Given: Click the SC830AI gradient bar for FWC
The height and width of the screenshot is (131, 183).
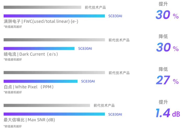Looking at the screenshot, I should pos(54,16).
